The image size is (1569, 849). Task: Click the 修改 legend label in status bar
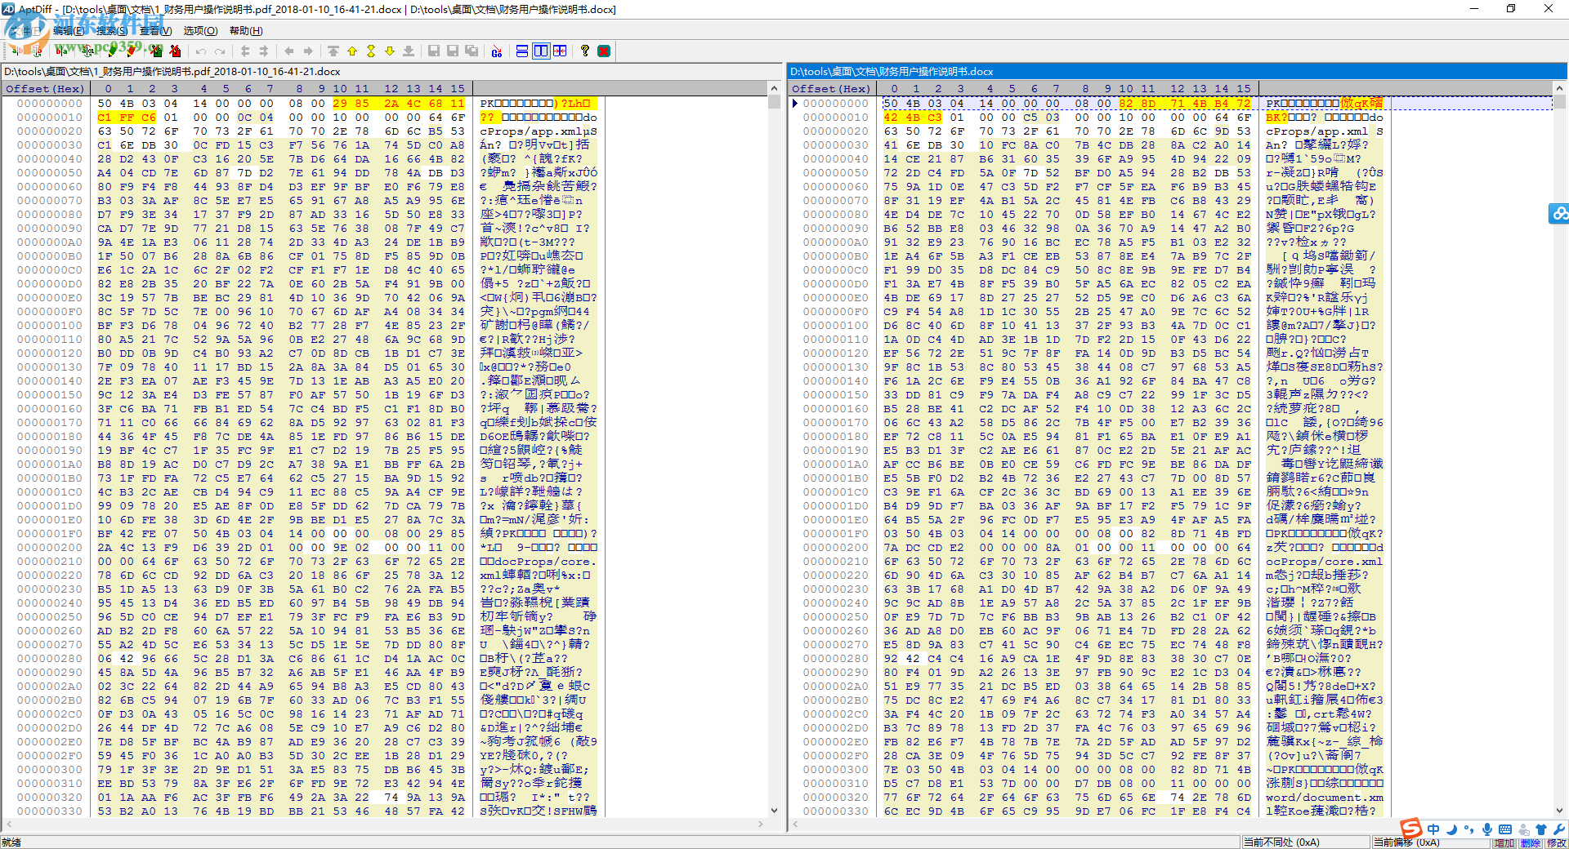1557,843
